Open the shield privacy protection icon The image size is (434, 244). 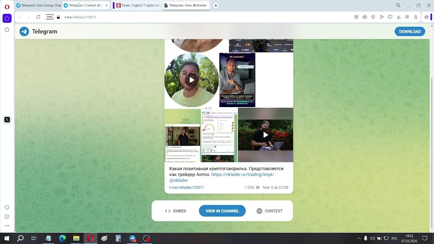(x=373, y=17)
